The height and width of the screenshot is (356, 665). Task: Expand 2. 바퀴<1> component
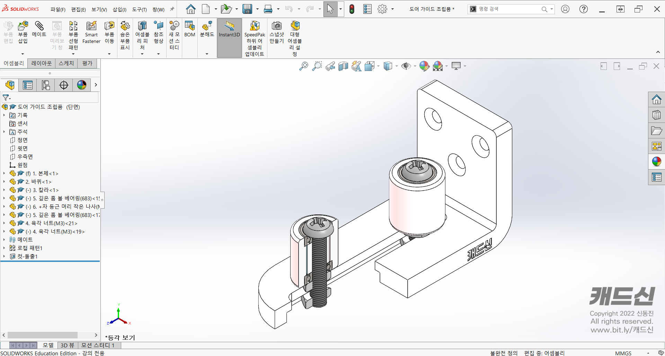[x=4, y=182]
